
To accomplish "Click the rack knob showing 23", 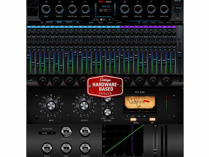I will coord(70,81).
